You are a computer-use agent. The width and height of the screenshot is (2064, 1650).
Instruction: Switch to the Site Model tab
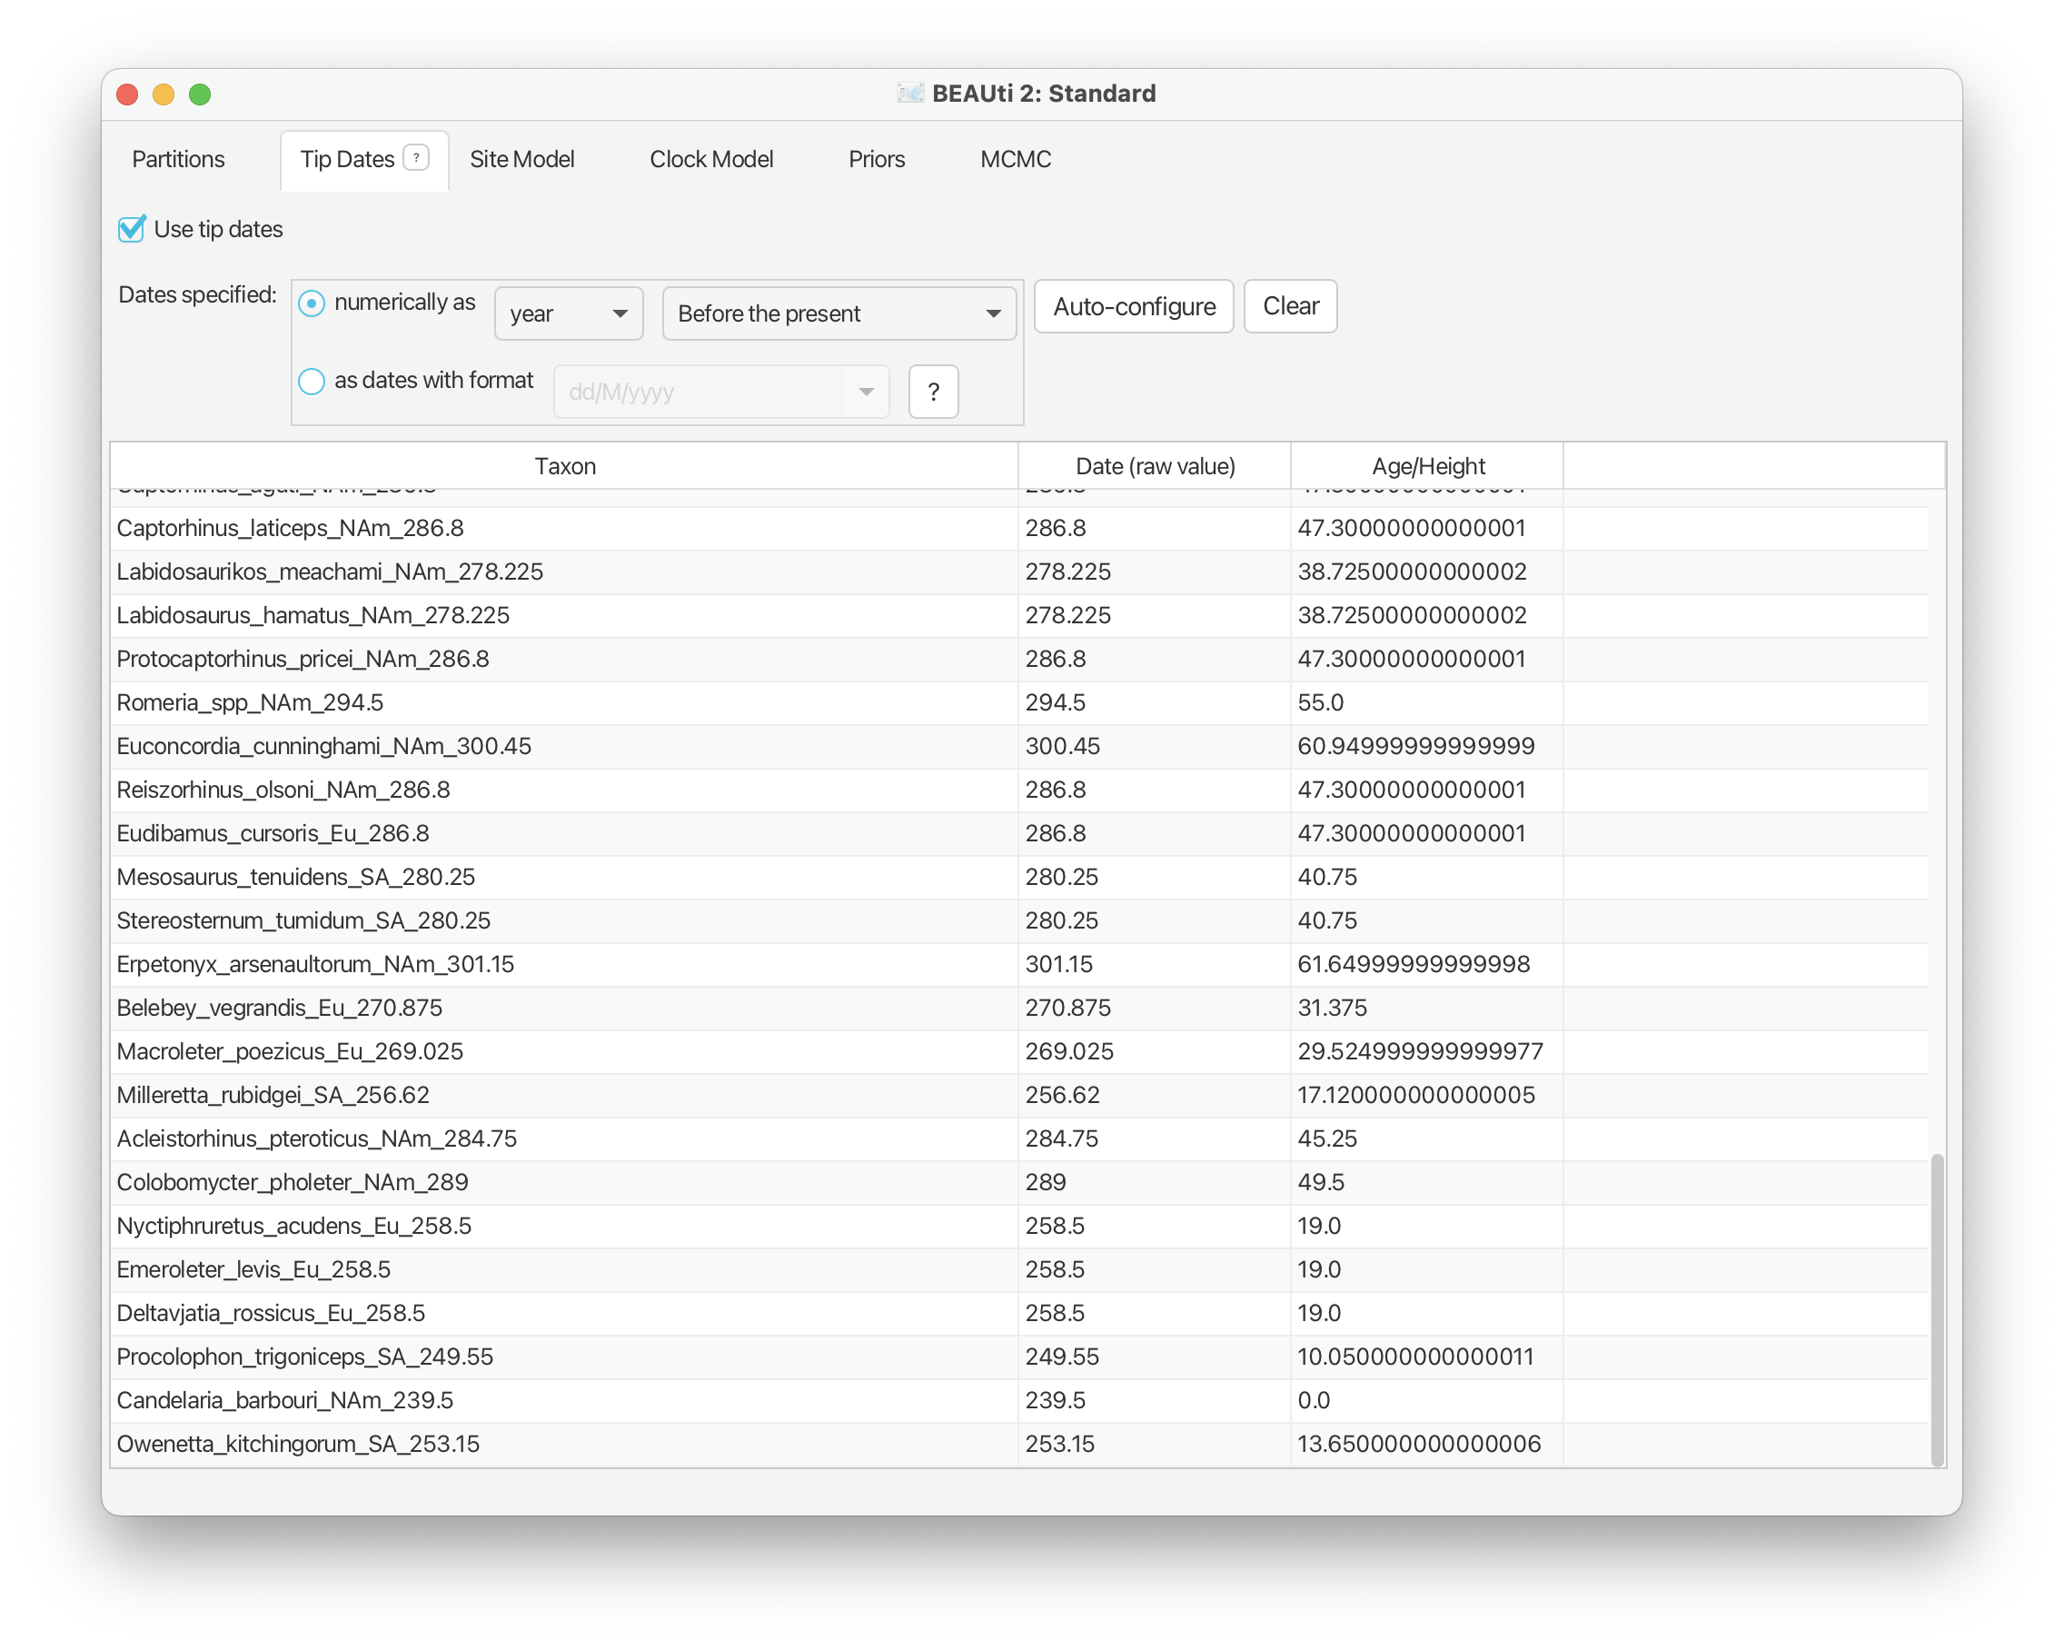[x=521, y=159]
